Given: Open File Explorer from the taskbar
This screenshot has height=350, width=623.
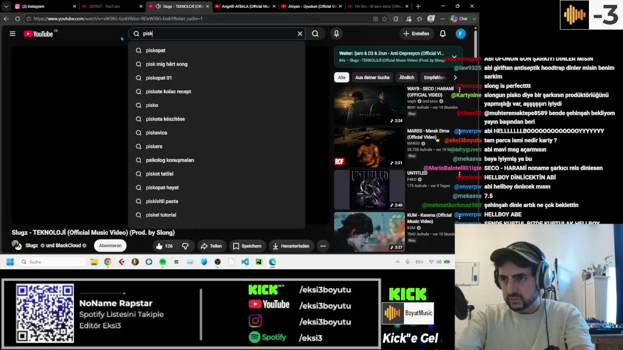Looking at the screenshot, I should [94, 262].
